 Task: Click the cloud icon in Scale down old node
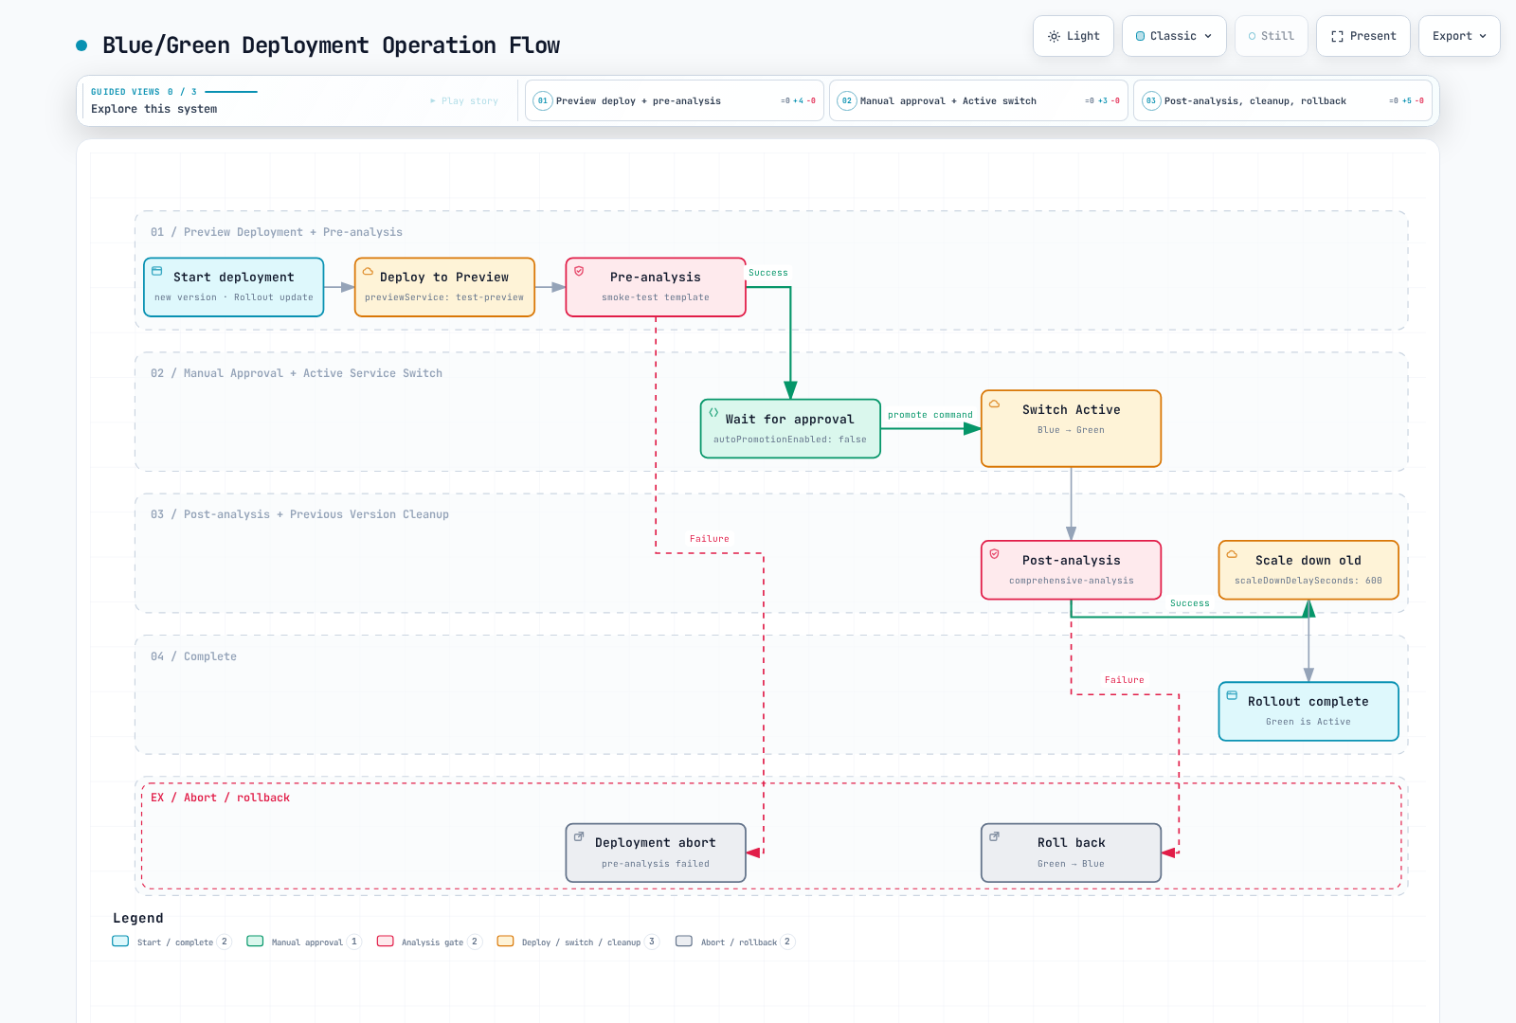click(1232, 554)
